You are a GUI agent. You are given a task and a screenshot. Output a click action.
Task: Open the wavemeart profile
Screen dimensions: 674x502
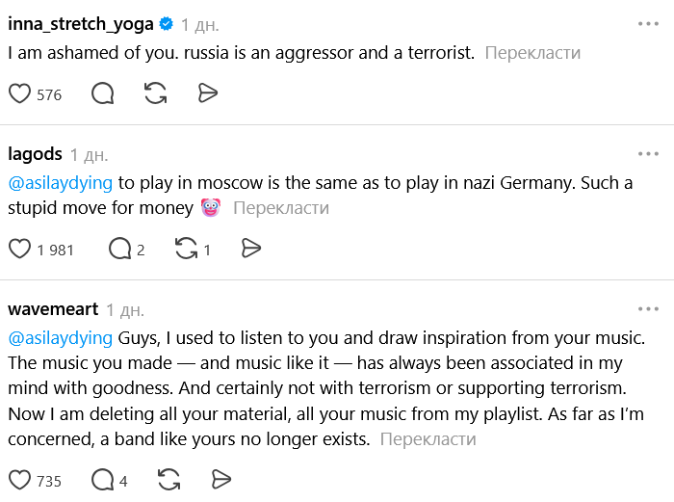click(x=53, y=309)
